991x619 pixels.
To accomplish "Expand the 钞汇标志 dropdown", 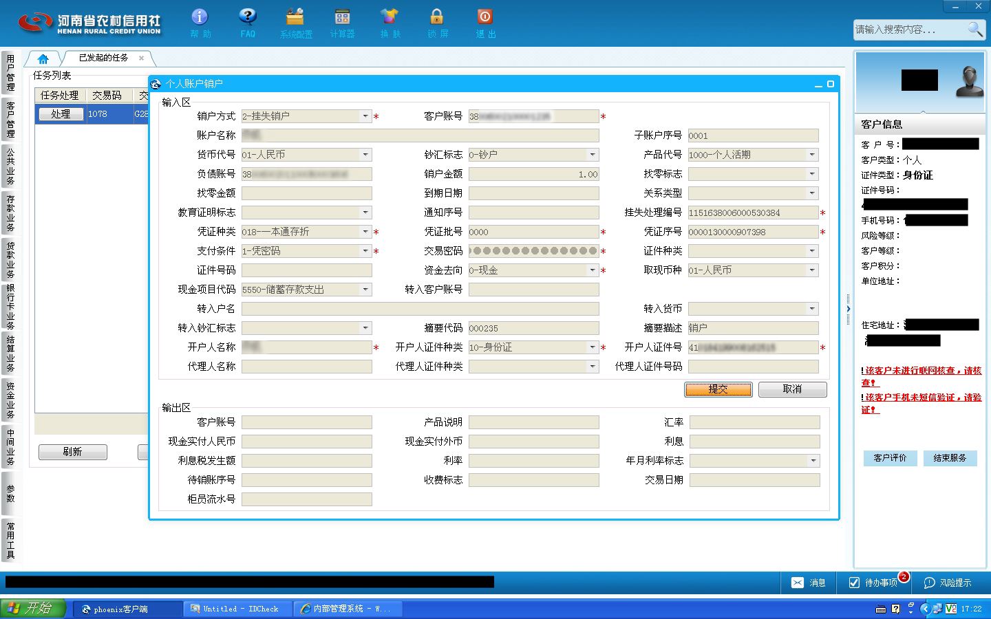I will pyautogui.click(x=593, y=155).
